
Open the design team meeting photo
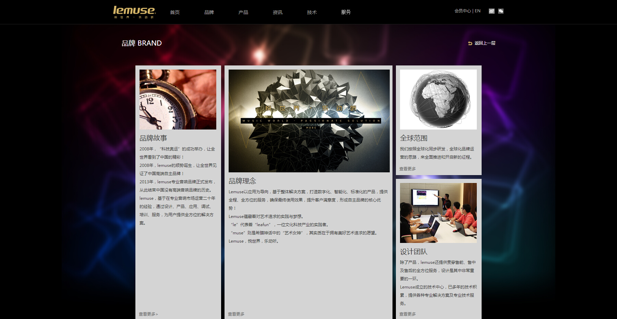[438, 213]
